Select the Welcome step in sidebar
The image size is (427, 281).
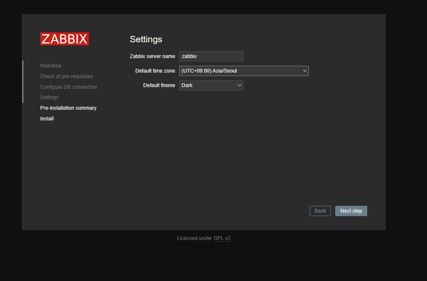[50, 65]
